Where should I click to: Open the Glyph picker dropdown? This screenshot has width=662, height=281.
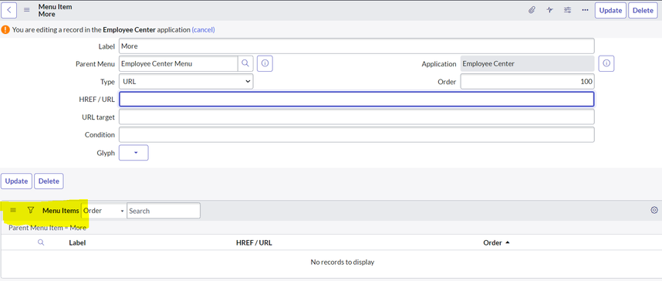133,153
